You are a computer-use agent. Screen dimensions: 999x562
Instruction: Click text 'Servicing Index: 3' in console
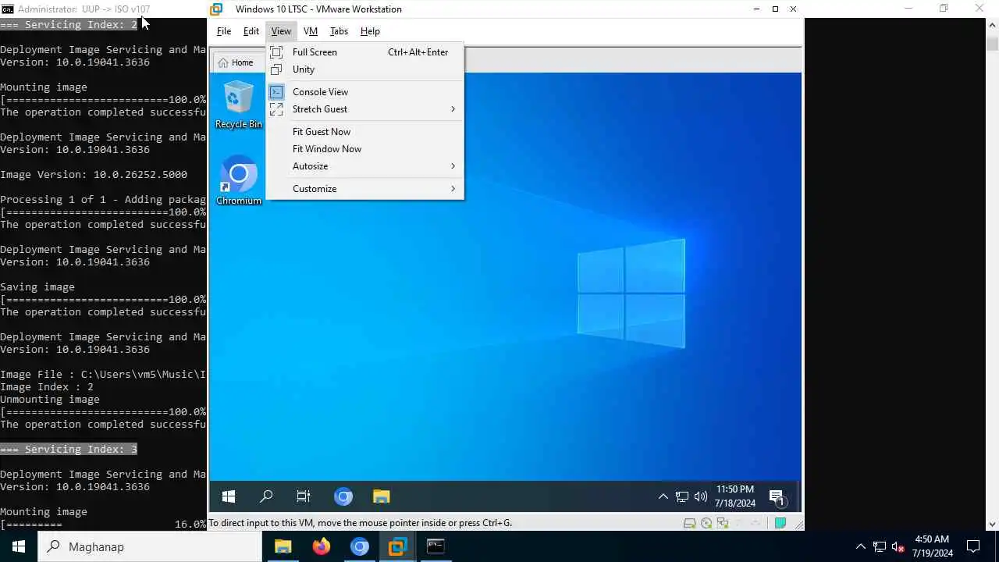pyautogui.click(x=81, y=450)
